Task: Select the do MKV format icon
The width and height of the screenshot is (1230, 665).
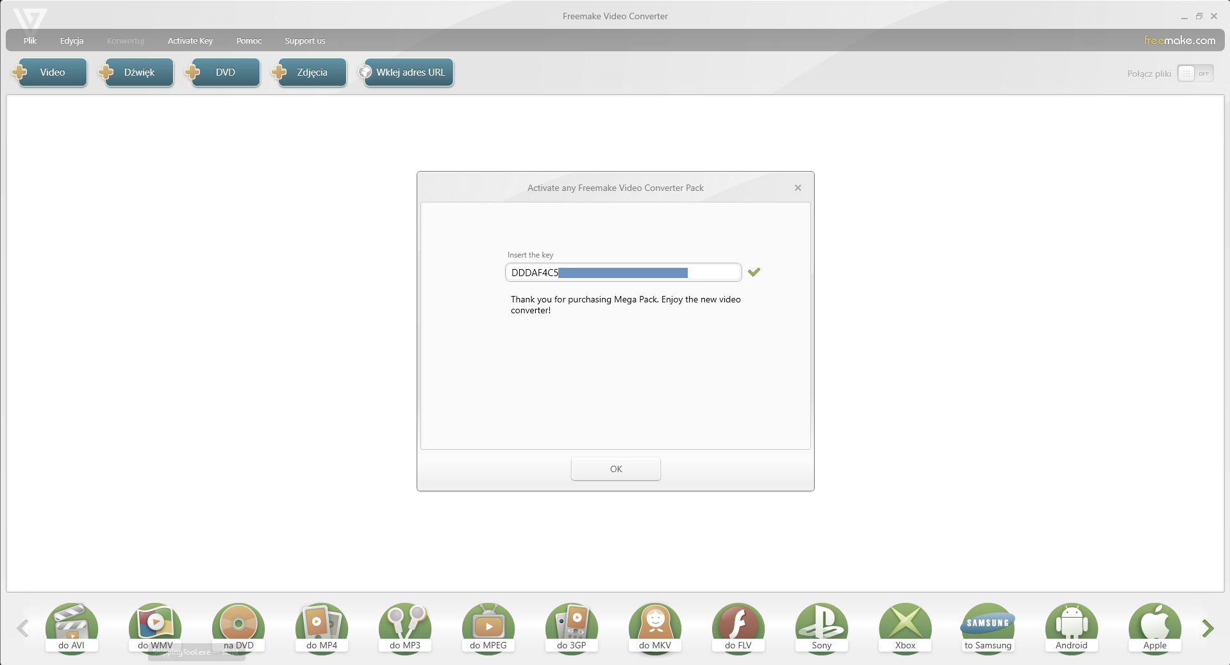Action: pos(655,628)
